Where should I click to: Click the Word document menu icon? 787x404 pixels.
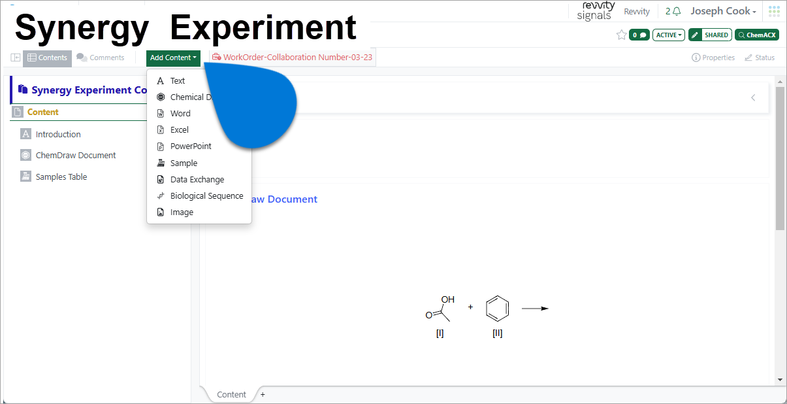click(161, 114)
